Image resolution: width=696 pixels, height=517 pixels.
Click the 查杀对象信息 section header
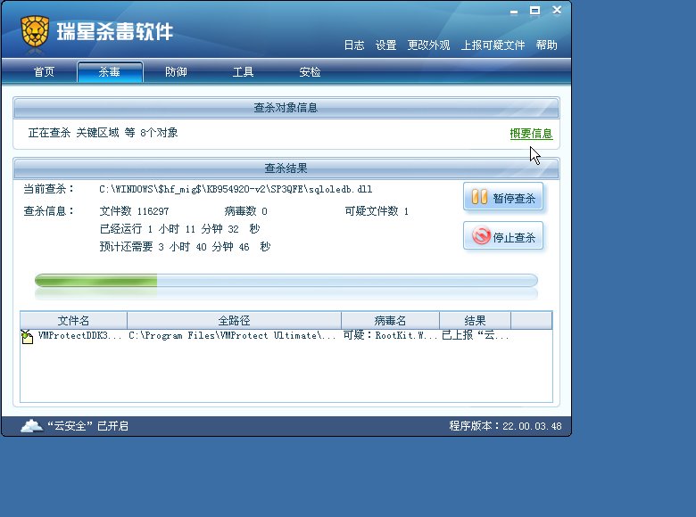[x=286, y=108]
